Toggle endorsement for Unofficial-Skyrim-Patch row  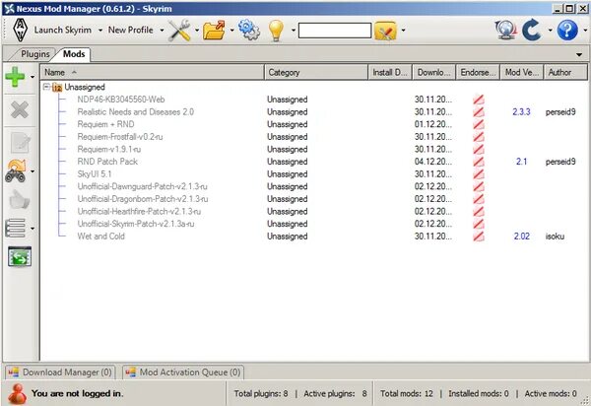click(479, 224)
